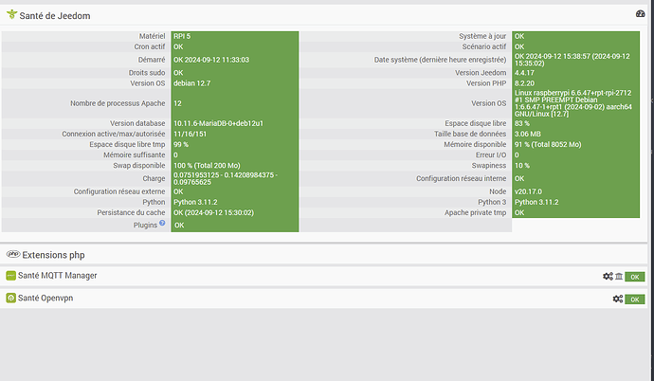Select the 'RPI 5' Matériel value
The image size is (654, 381).
tap(182, 36)
